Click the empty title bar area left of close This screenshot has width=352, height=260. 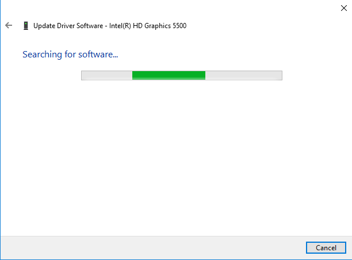point(173,8)
